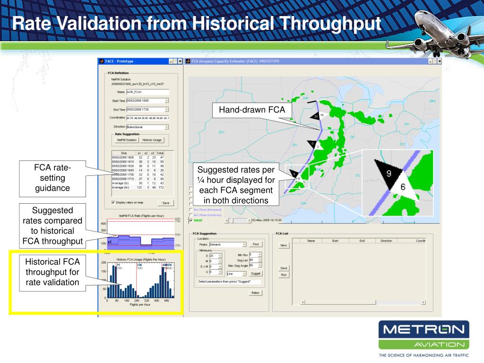484x363 pixels.
Task: Click the End column header in FCA List
Action: [362, 241]
